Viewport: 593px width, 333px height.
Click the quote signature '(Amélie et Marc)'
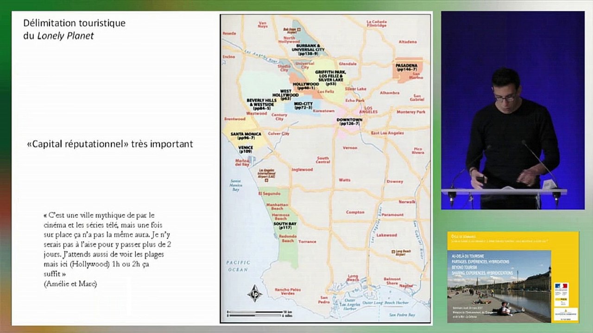70,284
